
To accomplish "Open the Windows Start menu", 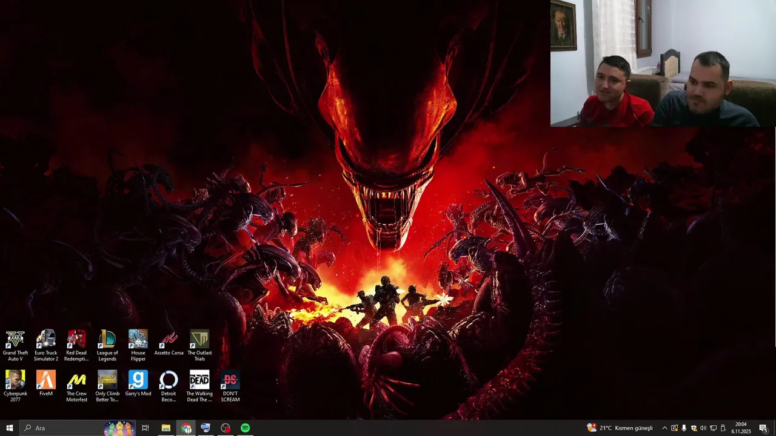I will coord(9,428).
